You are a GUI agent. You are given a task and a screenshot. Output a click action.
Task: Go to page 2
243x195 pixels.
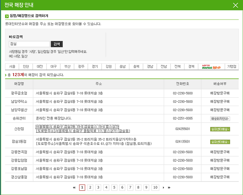(x=90, y=188)
